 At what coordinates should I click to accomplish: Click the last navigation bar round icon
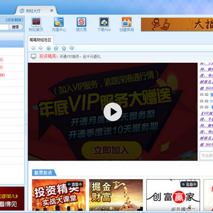pos(72,48)
